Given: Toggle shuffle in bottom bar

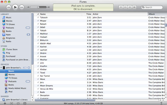Looking at the screenshot, I should coord(11,103).
